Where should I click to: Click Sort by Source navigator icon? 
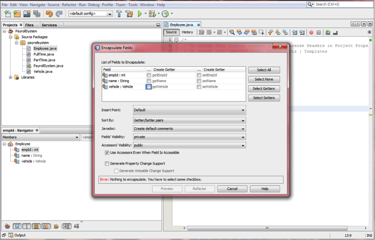pos(77,226)
